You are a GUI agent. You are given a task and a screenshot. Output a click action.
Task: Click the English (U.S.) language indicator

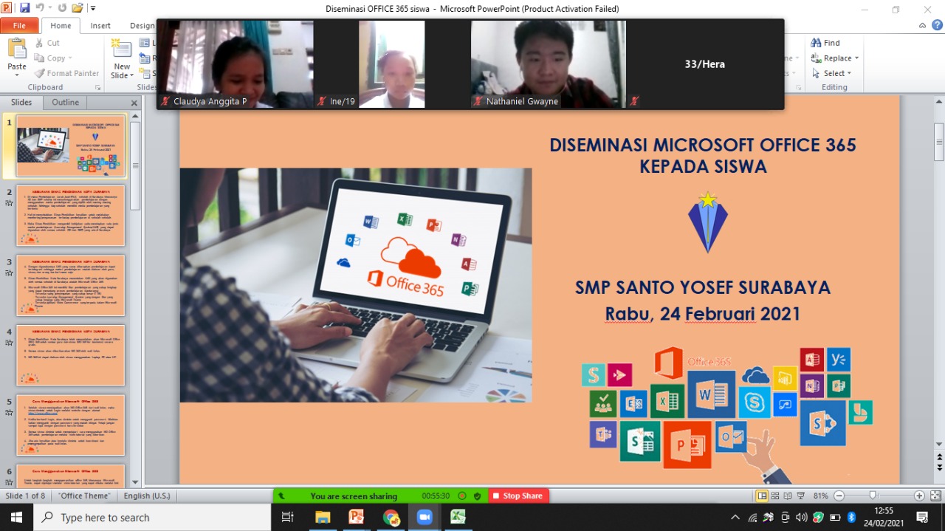147,496
